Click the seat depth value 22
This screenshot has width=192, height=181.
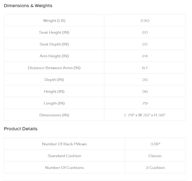pyautogui.click(x=145, y=44)
